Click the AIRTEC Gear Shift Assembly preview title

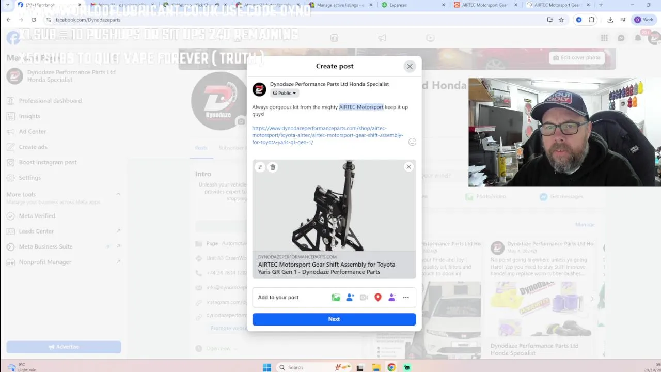tap(326, 268)
